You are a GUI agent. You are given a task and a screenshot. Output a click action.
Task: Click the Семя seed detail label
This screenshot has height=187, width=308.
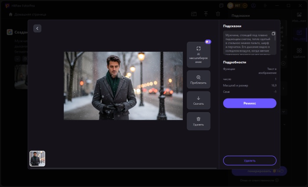click(226, 92)
